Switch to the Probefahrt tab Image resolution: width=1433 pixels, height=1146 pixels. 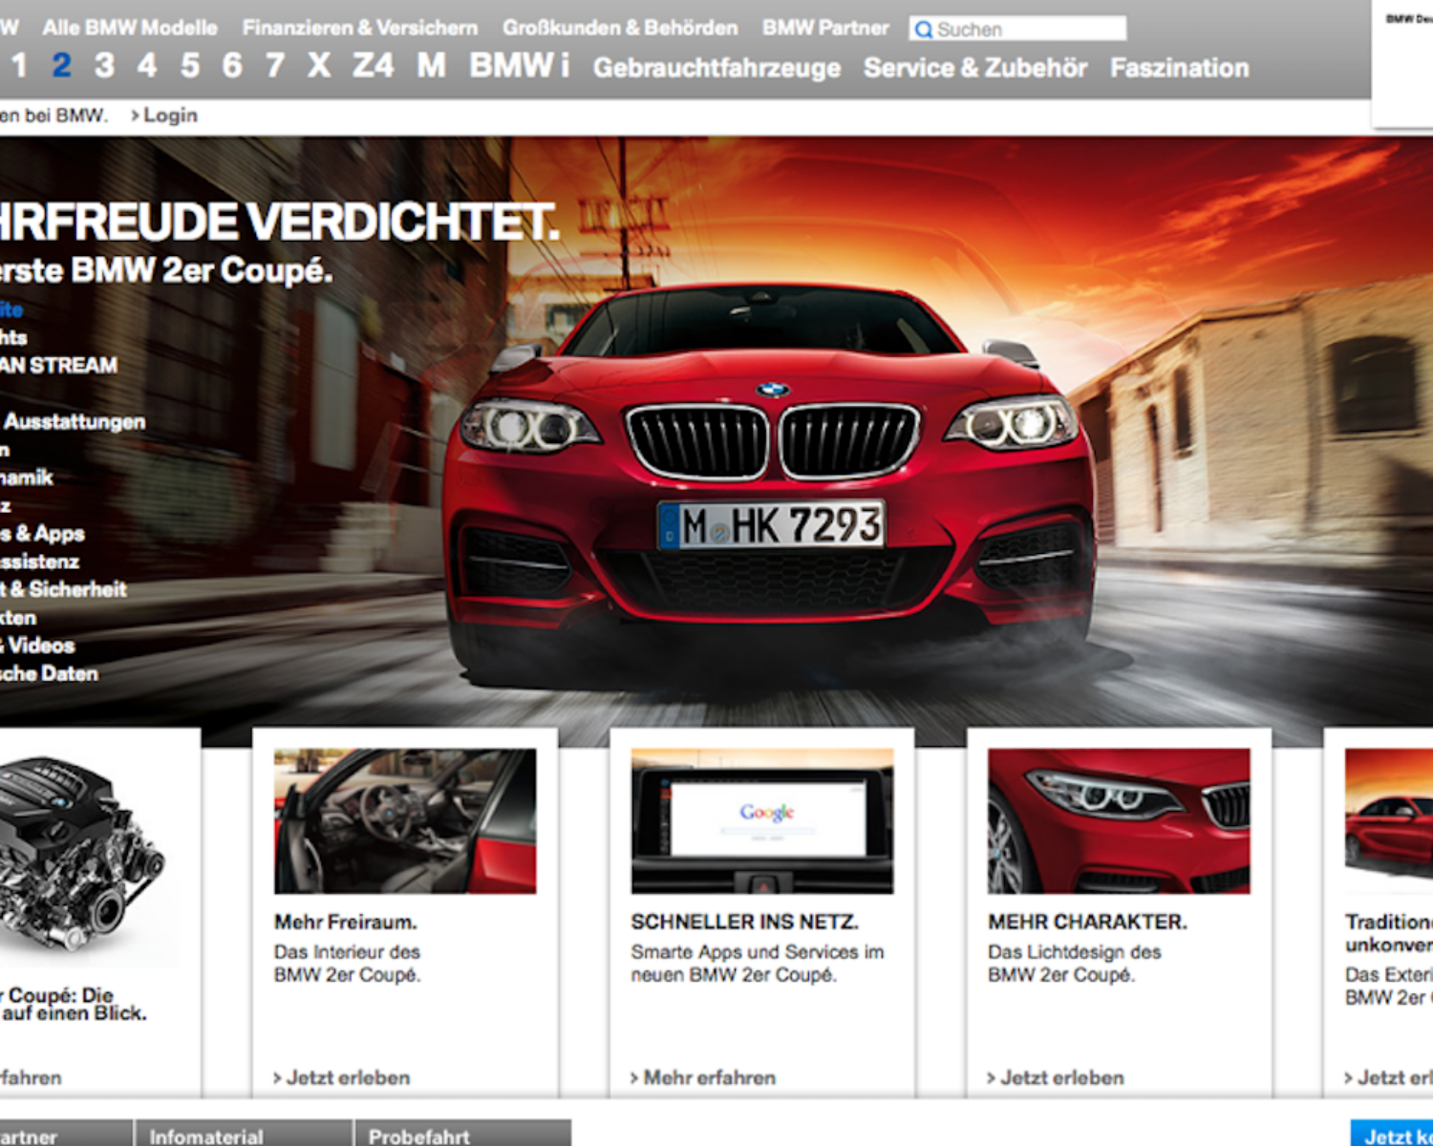(419, 1136)
